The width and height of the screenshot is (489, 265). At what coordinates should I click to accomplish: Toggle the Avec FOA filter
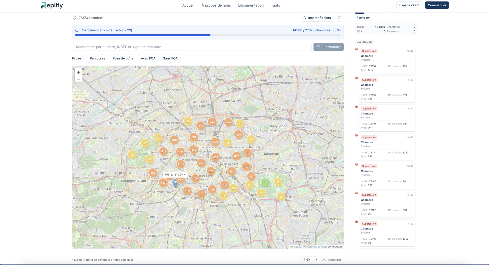click(x=148, y=58)
